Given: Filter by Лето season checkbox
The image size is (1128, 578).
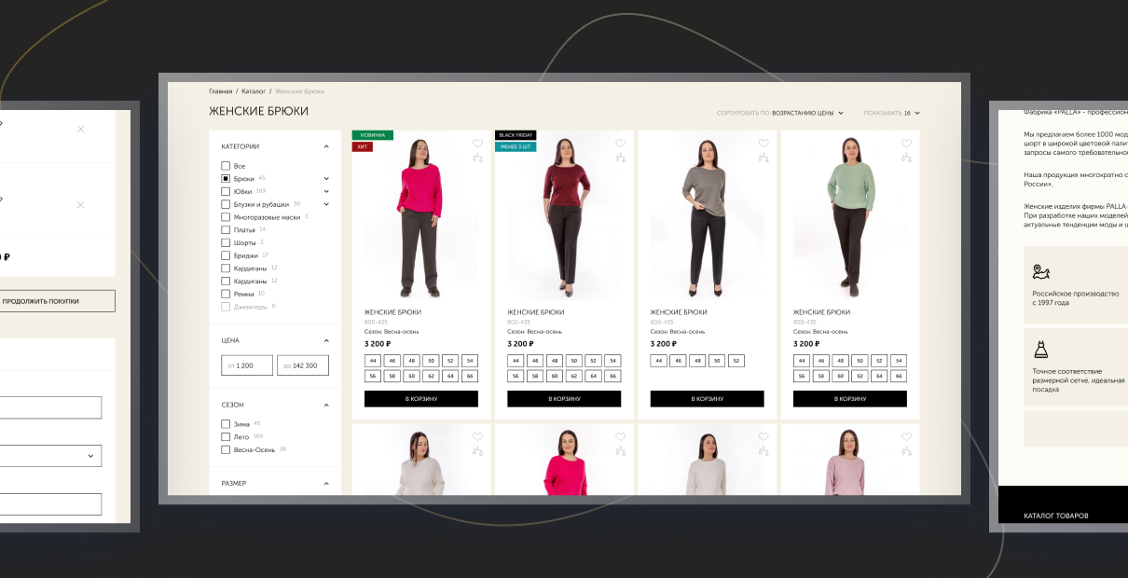Looking at the screenshot, I should point(226,436).
